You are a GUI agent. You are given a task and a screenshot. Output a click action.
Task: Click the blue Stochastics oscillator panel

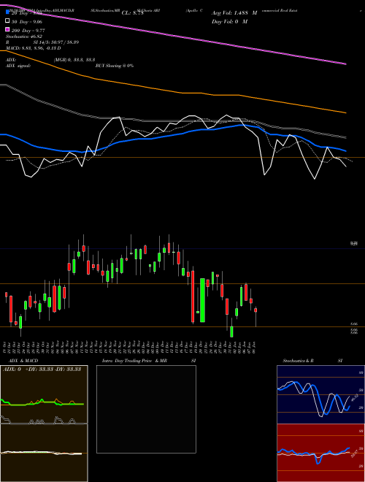(x=320, y=394)
